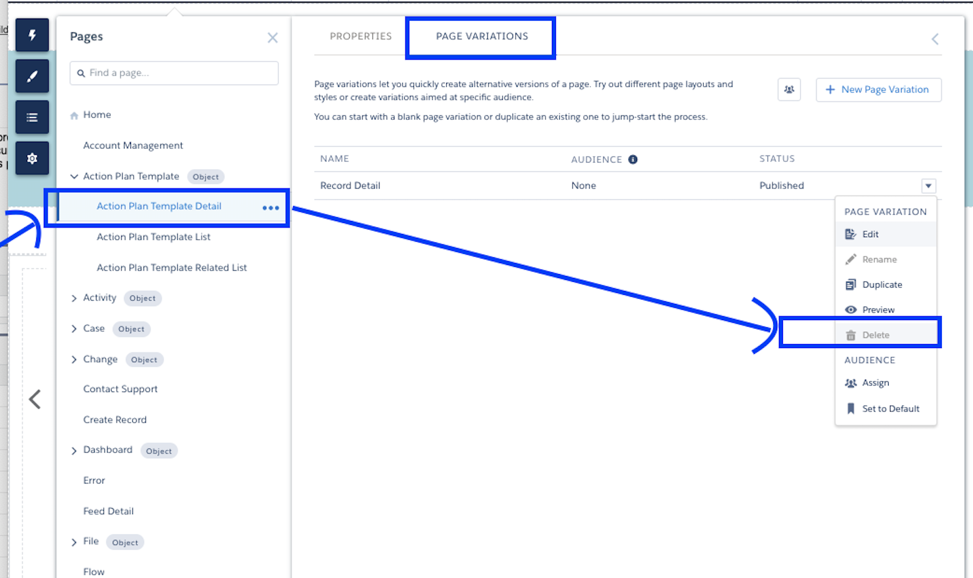Viewport: 973px width, 578px height.
Task: Expand the File object group
Action: click(74, 542)
